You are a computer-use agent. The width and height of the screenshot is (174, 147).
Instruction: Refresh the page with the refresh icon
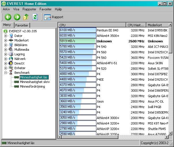(x=35, y=17)
